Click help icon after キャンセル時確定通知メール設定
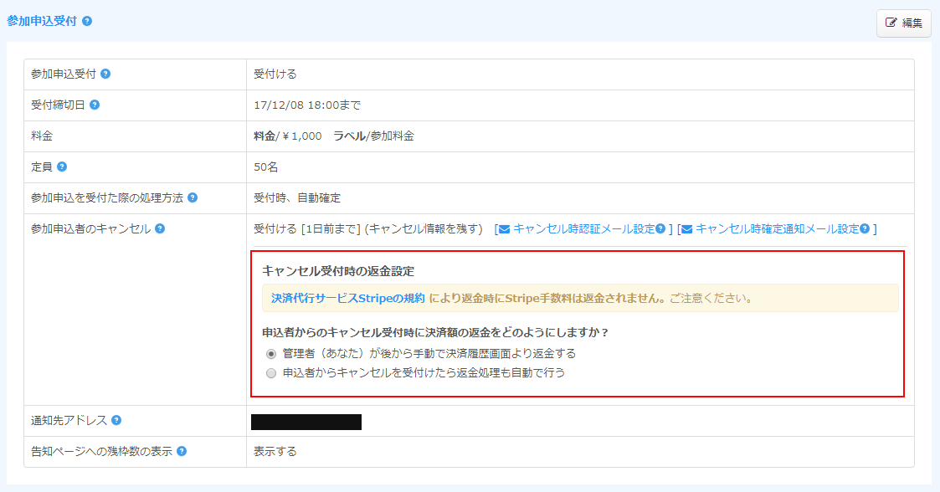The height and width of the screenshot is (492, 940). click(865, 228)
